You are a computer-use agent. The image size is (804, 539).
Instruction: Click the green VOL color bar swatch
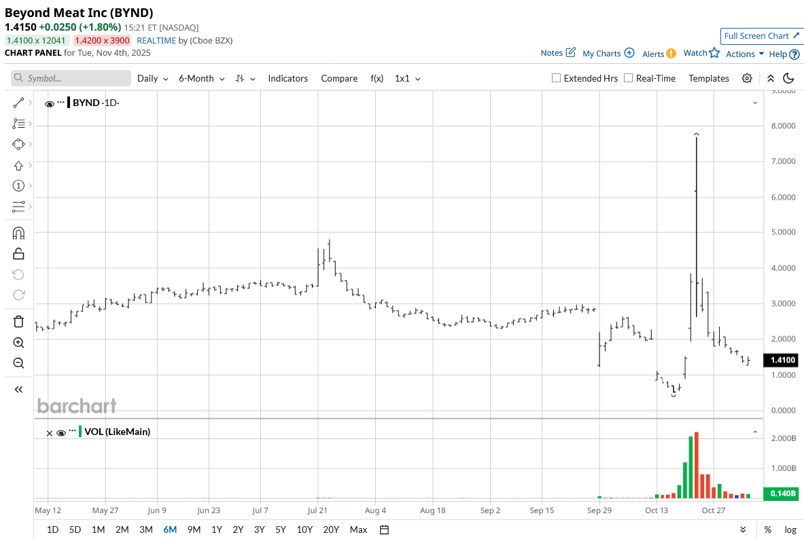(x=80, y=431)
